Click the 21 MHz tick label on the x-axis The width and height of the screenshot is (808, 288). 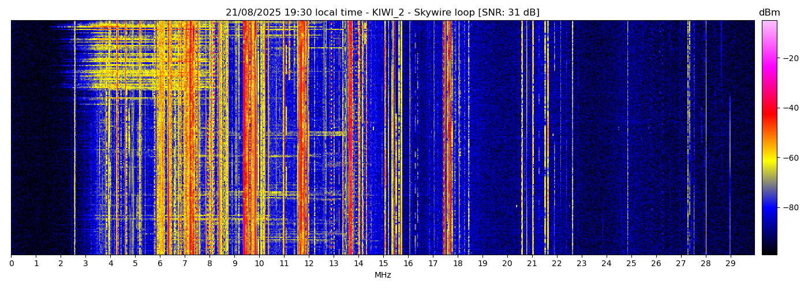point(532,264)
